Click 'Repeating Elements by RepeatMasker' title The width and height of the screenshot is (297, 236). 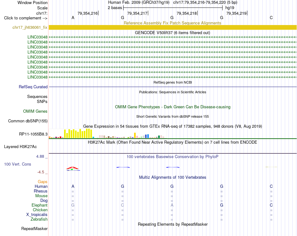coord(173,224)
